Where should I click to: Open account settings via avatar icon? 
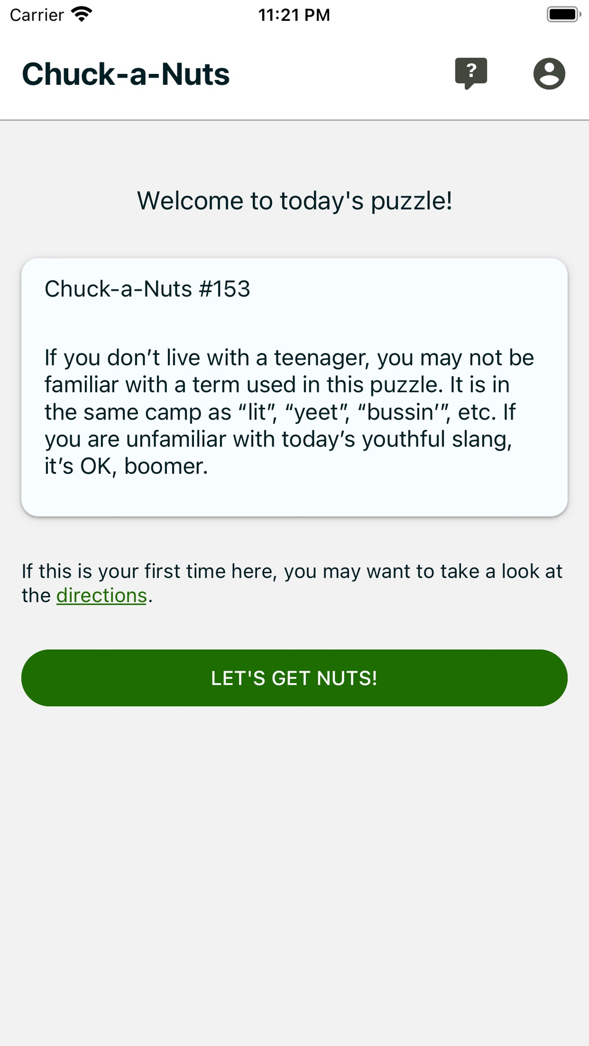click(549, 73)
